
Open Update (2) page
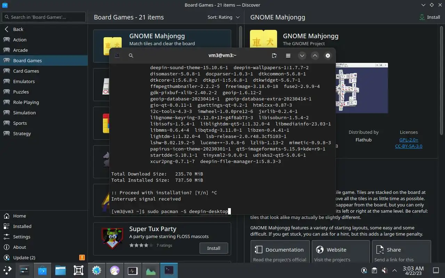coord(44,257)
